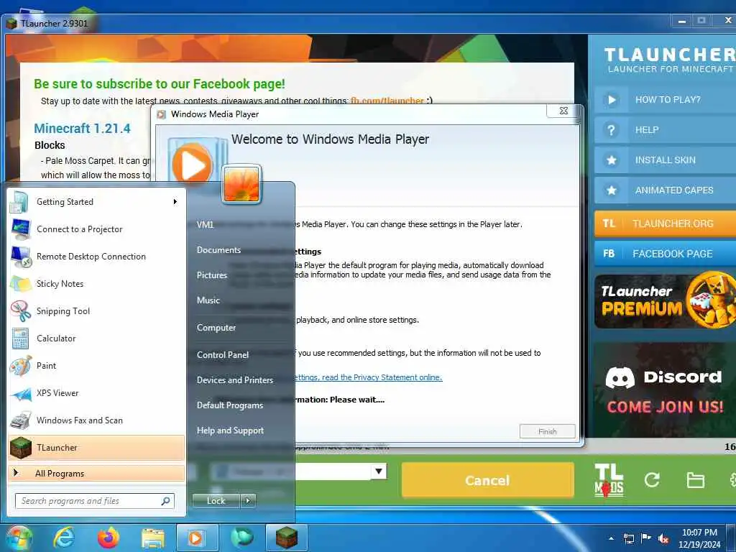Click Cancel in TLauncher
736x552 pixels.
pos(488,480)
